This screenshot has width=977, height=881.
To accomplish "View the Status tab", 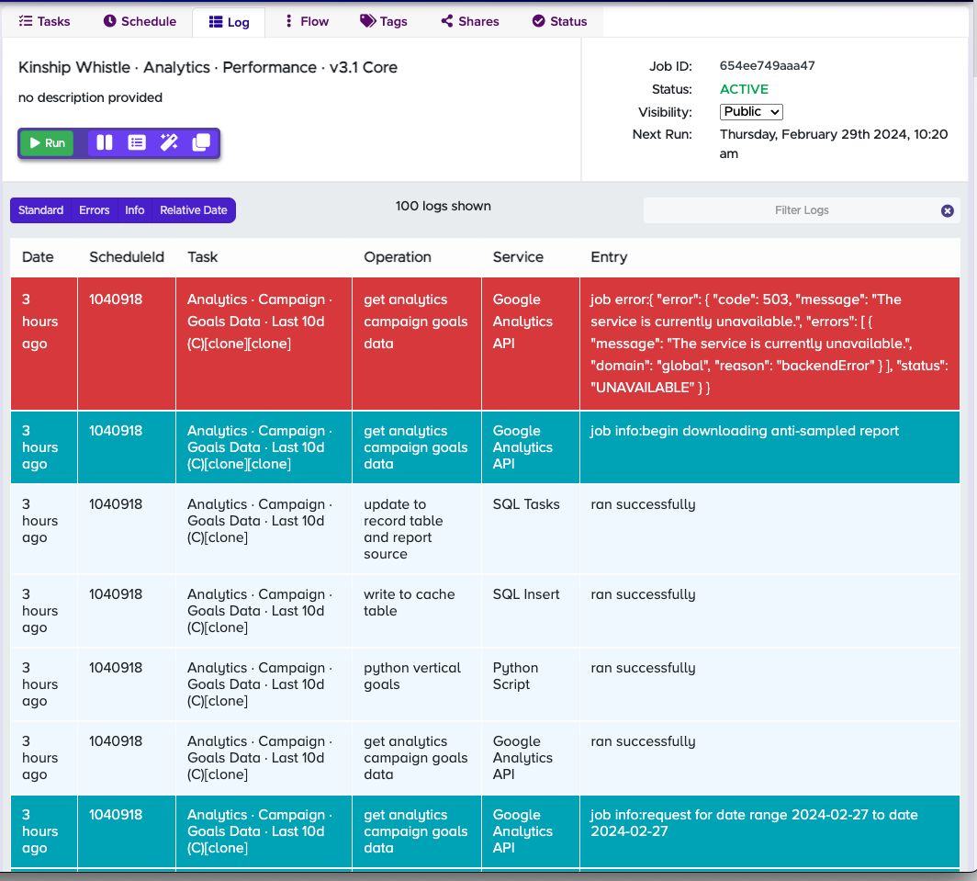I will [x=559, y=21].
